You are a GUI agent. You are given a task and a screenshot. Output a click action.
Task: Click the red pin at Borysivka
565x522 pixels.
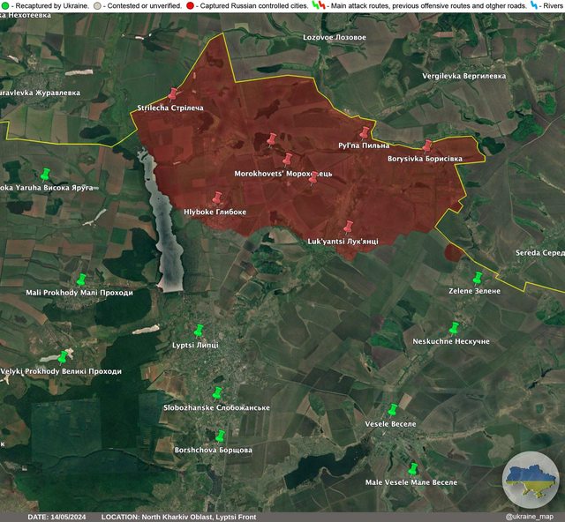point(427,145)
